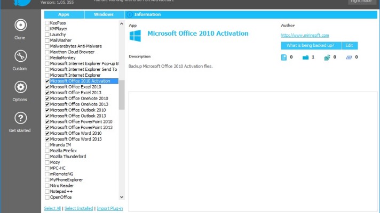
Task: Check the KeePass checkbox
Action: 47,23
